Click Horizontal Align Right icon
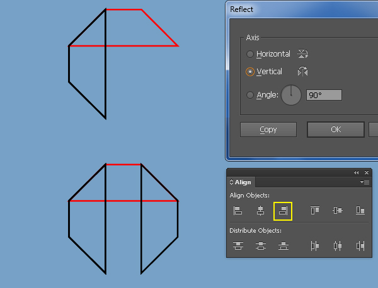The height and width of the screenshot is (288, 378). (x=283, y=211)
